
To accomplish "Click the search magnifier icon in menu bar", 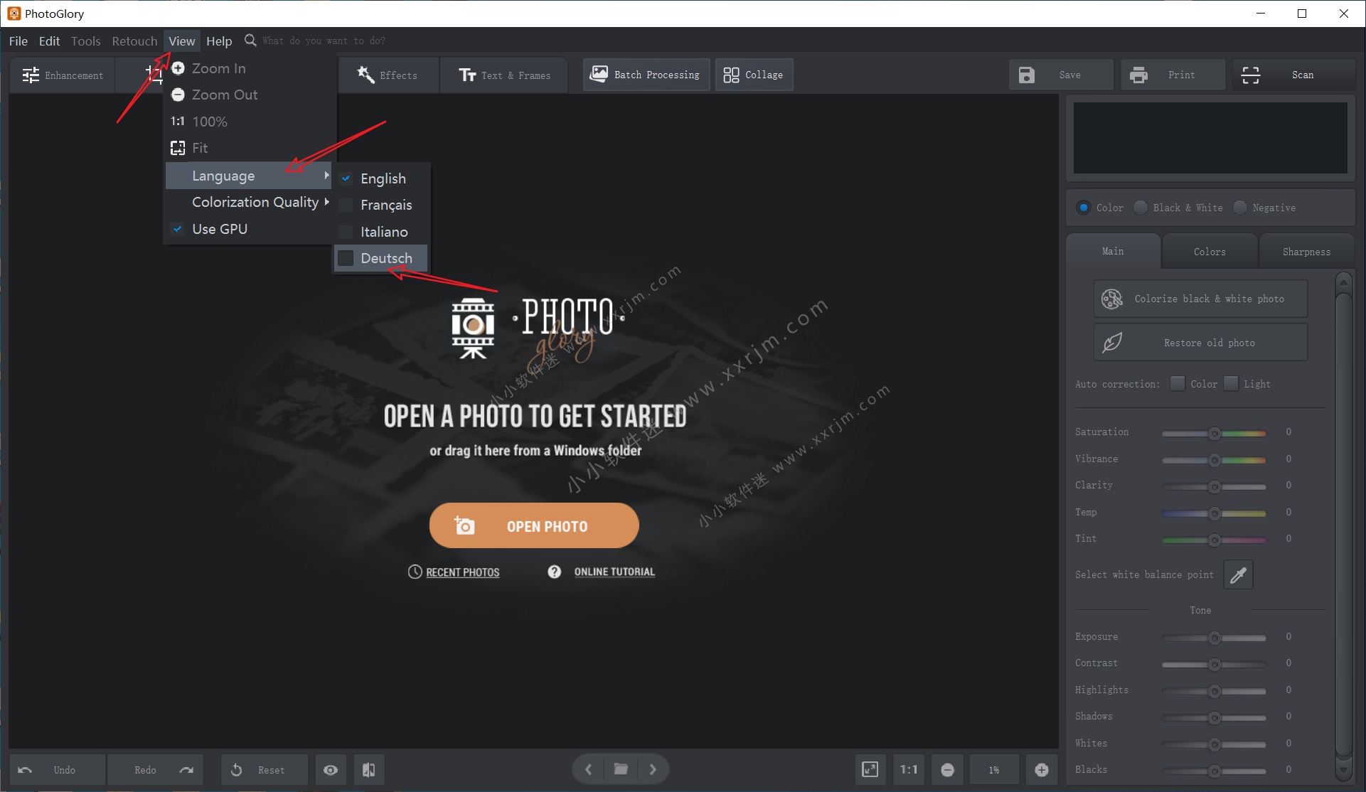I will [250, 41].
